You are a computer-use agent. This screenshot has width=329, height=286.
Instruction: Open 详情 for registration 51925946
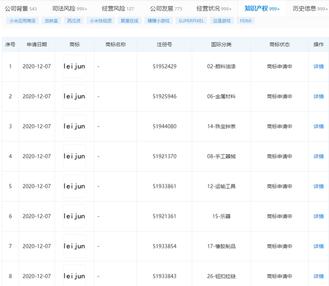click(318, 97)
